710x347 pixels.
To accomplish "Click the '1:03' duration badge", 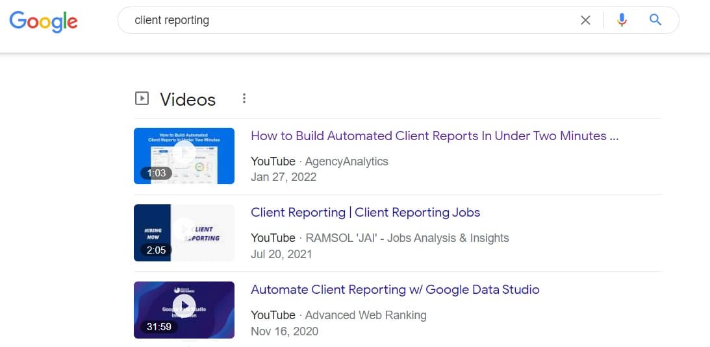I will pyautogui.click(x=156, y=173).
